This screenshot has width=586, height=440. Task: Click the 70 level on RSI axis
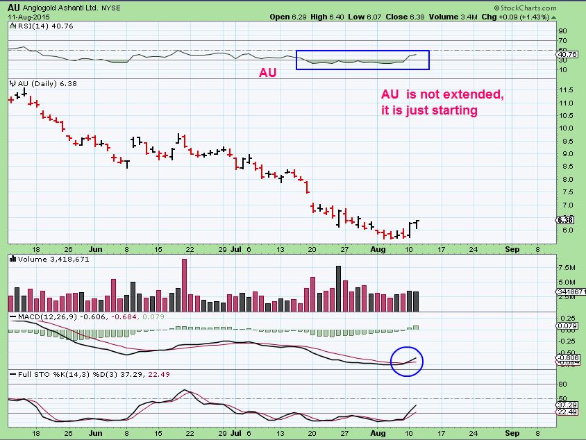[562, 41]
